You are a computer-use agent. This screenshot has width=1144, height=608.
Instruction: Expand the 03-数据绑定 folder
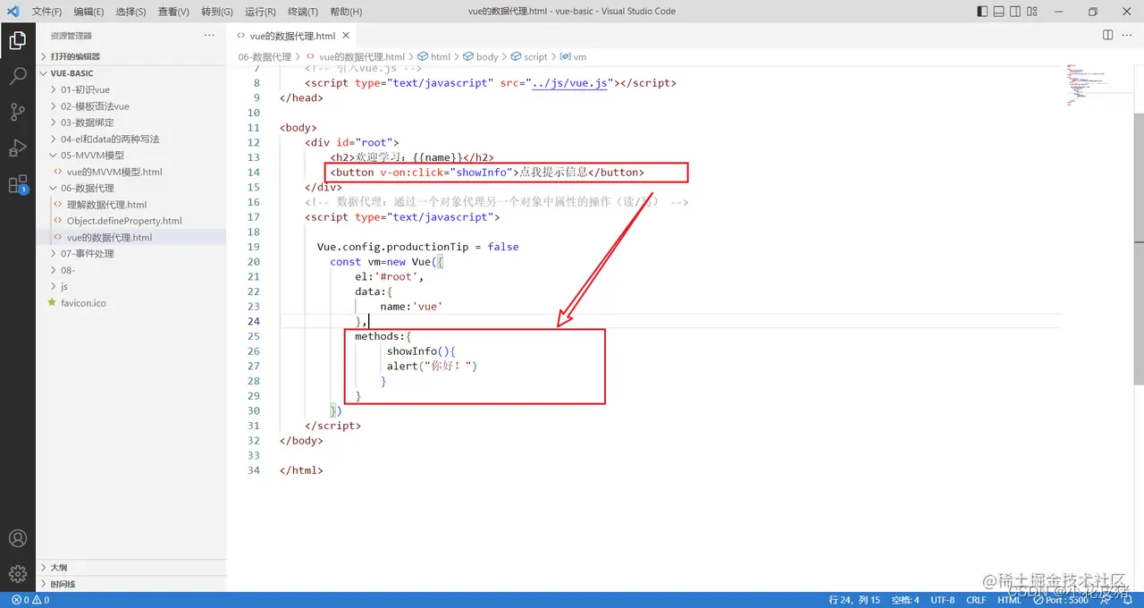tap(131, 122)
